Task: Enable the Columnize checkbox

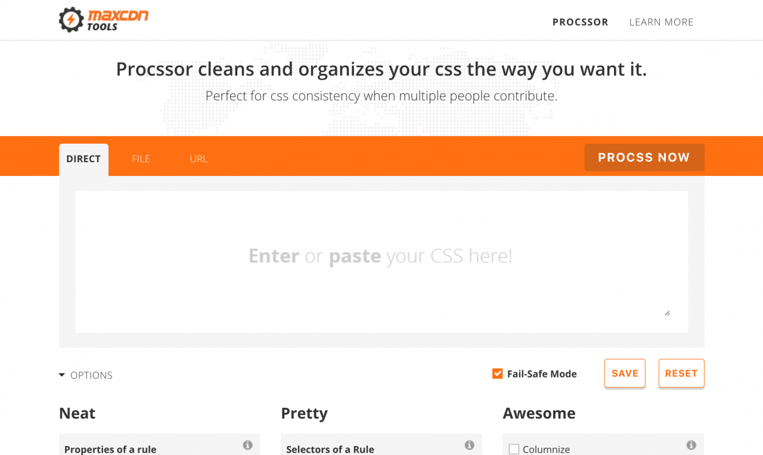Action: [x=514, y=449]
